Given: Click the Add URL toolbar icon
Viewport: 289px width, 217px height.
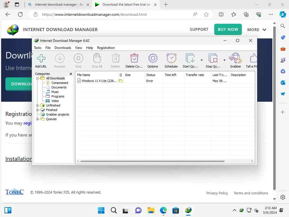Looking at the screenshot, I should [41, 58].
